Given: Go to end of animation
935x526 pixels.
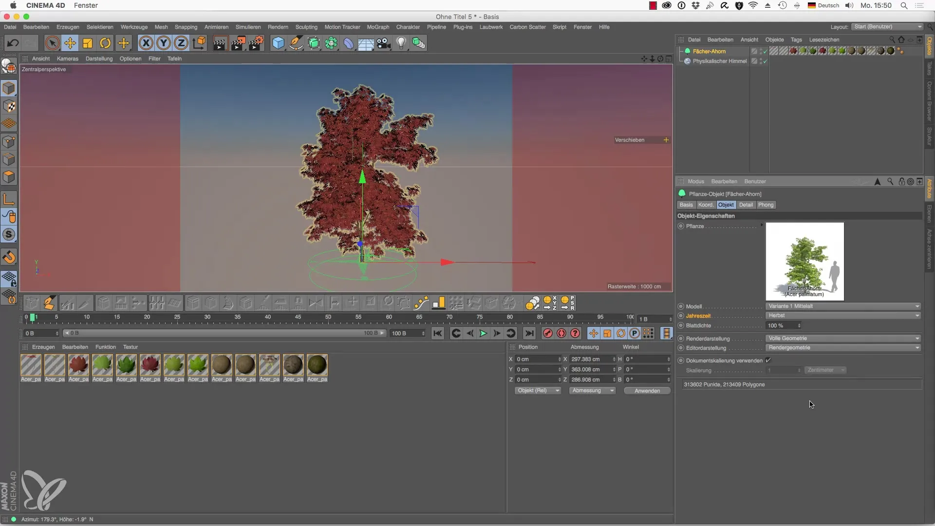Looking at the screenshot, I should point(529,333).
